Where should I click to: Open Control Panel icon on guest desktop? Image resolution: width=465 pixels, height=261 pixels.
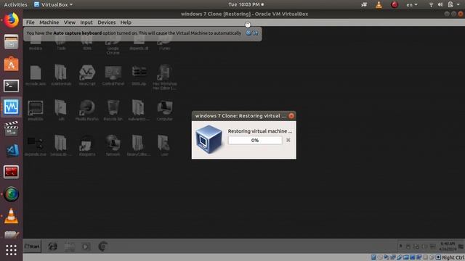coord(113,75)
